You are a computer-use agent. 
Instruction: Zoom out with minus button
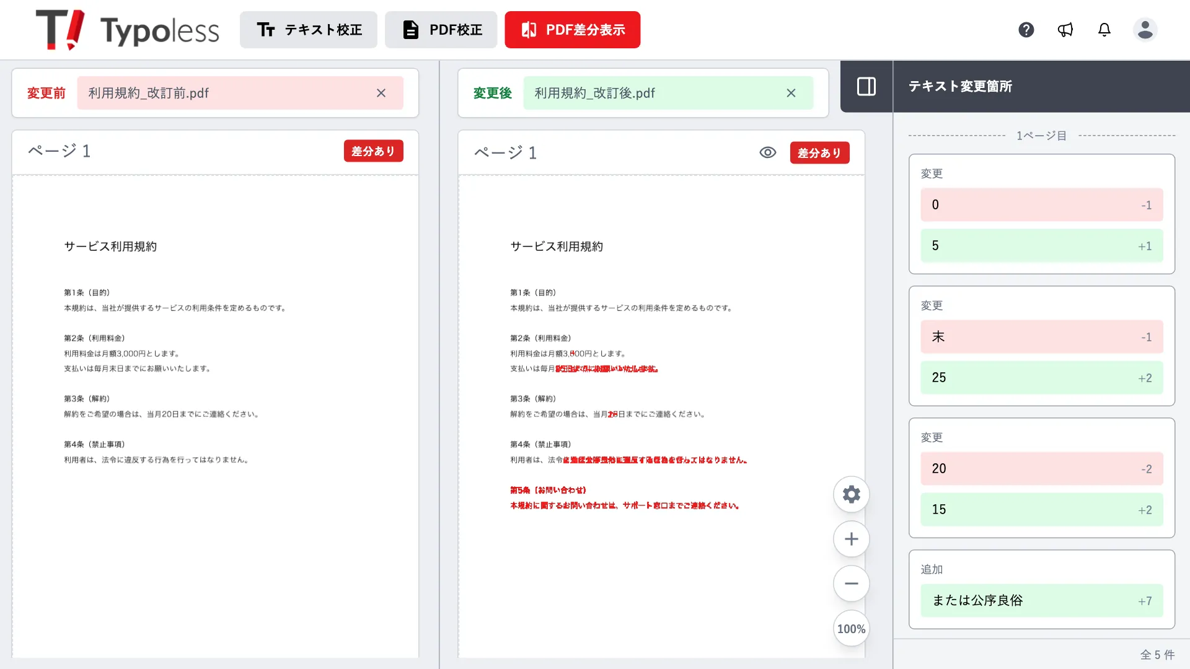(x=852, y=584)
